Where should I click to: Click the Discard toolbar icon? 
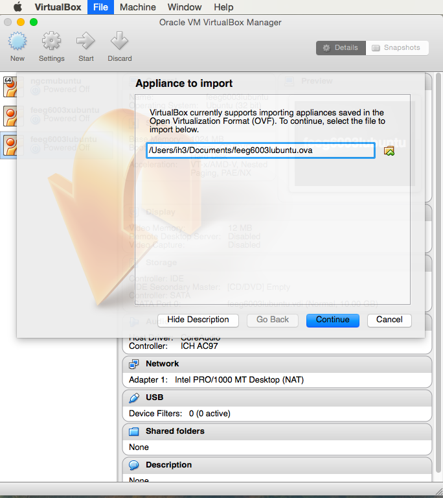point(119,41)
